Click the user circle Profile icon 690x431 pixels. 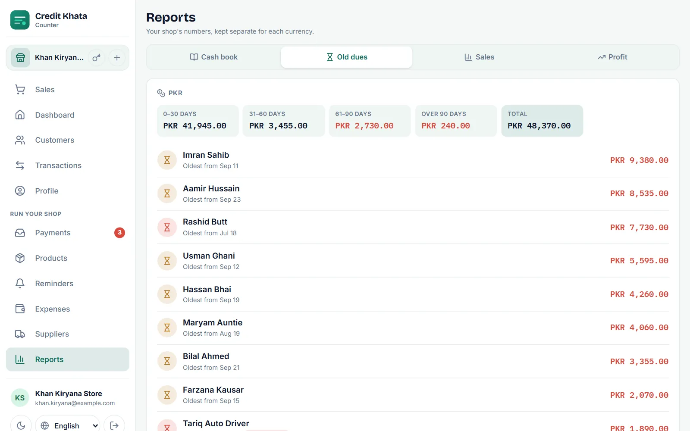pos(20,191)
